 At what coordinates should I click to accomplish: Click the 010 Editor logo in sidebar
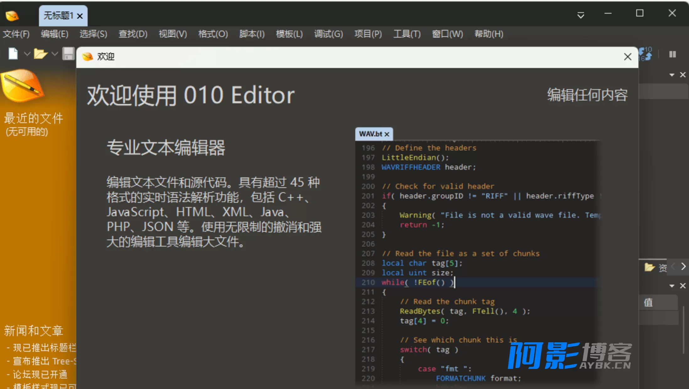click(x=23, y=85)
